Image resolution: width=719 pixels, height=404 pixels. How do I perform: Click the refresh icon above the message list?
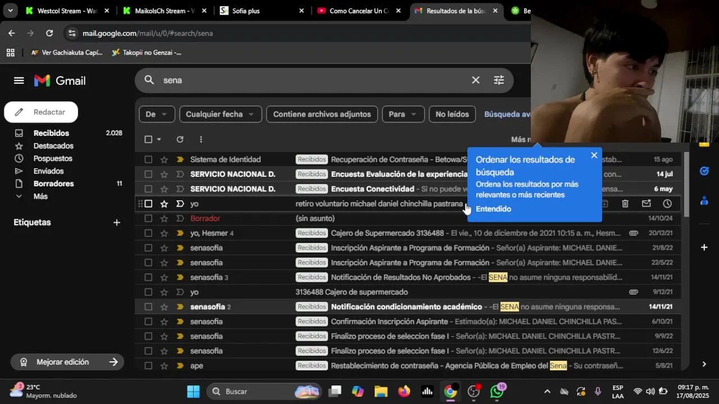(x=180, y=139)
